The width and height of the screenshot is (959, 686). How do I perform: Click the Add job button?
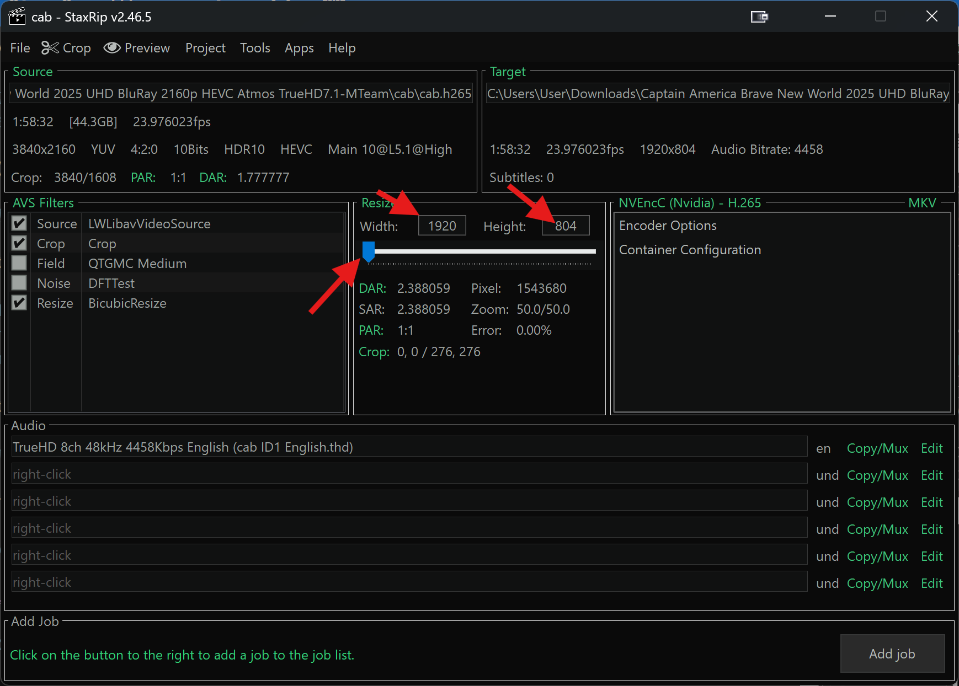pyautogui.click(x=892, y=653)
